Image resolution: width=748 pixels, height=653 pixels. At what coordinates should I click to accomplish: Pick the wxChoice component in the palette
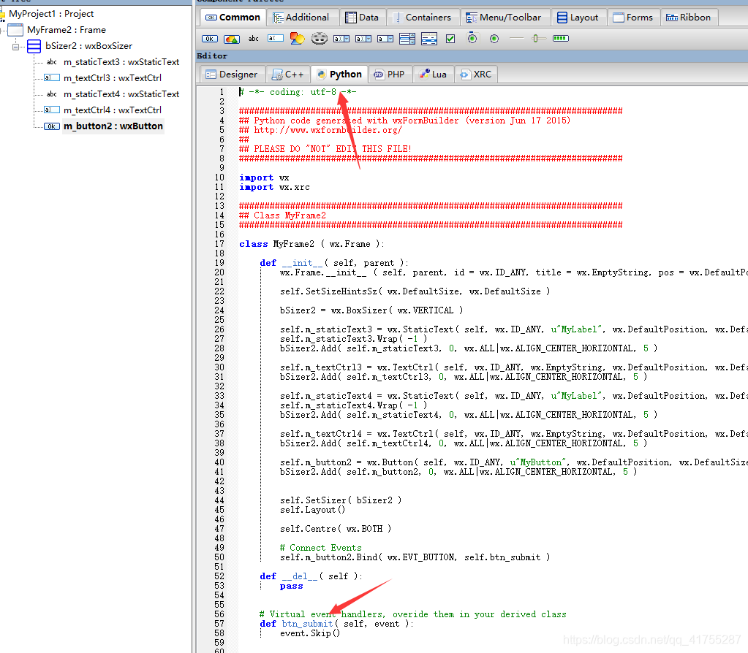tap(385, 39)
